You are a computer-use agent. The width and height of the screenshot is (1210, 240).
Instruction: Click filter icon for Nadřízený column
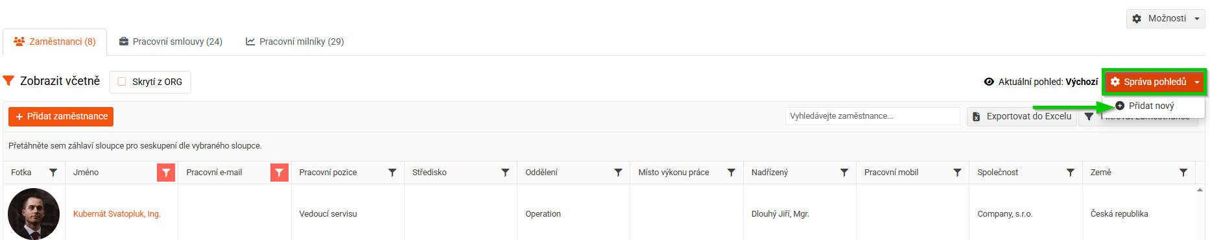coord(844,173)
